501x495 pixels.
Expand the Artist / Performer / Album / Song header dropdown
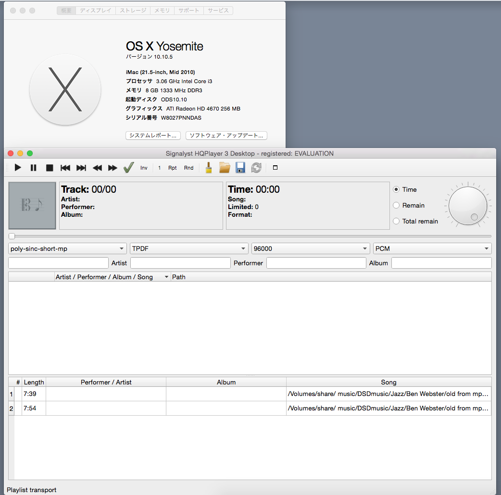point(166,277)
